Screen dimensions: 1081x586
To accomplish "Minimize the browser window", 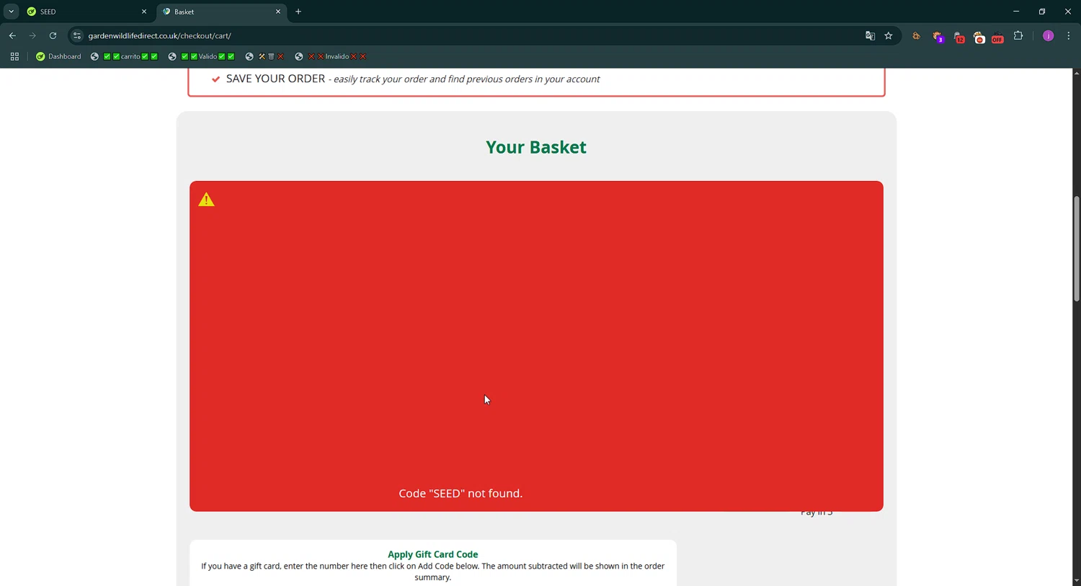I will 1016,12.
